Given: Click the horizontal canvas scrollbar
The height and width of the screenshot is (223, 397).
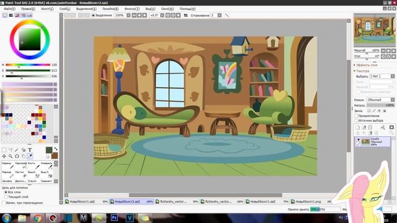Looking at the screenshot, I should point(205,195).
